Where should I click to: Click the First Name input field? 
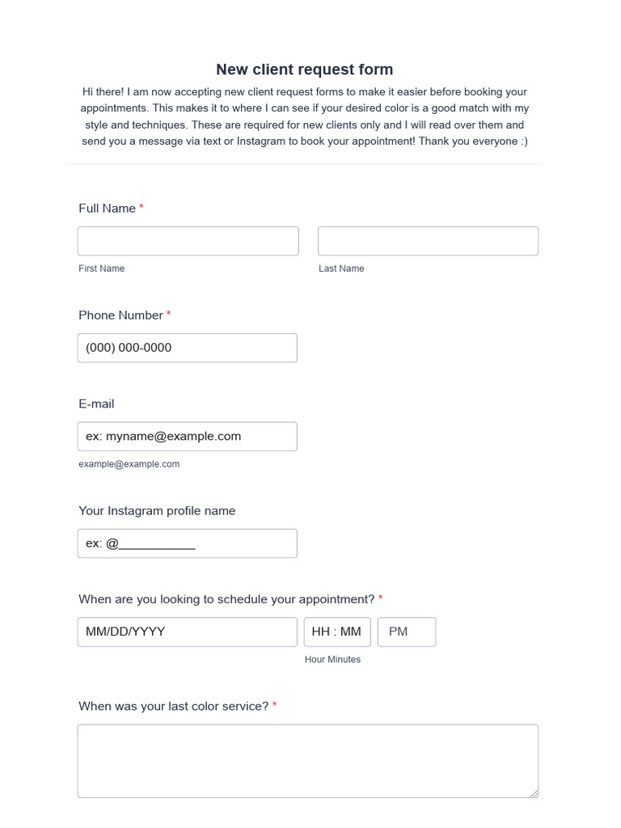[188, 241]
